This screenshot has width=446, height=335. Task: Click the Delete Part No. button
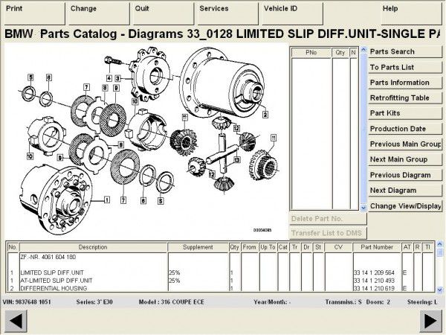(328, 219)
